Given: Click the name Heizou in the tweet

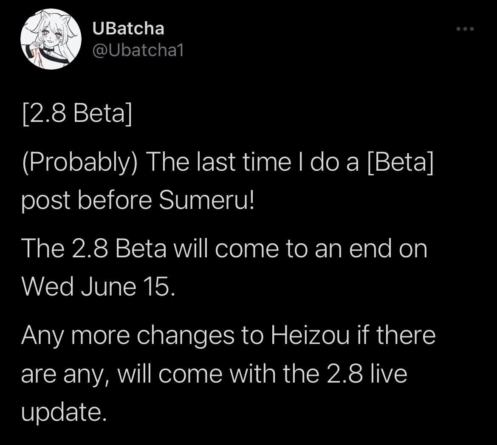Looking at the screenshot, I should point(310,335).
